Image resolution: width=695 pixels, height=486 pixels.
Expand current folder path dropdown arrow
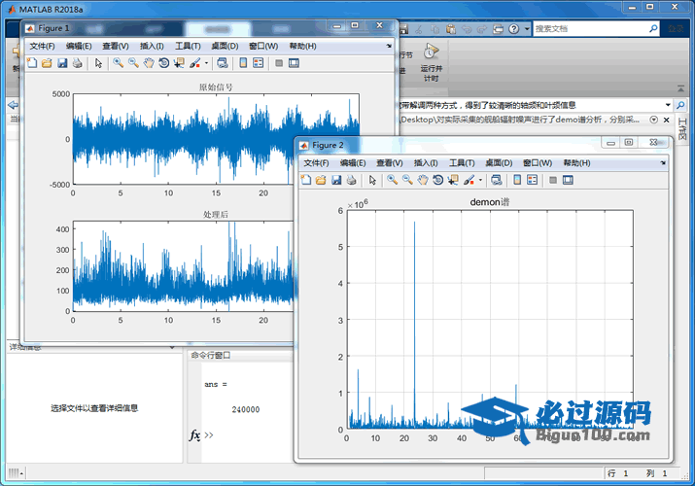pos(668,105)
